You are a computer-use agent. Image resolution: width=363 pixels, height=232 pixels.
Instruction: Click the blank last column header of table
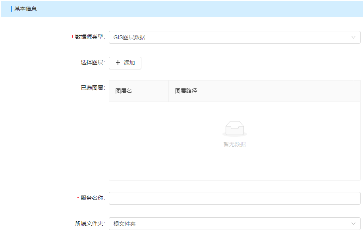click(327, 91)
